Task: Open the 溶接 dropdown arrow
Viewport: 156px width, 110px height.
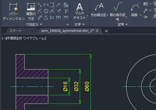Action: point(141,15)
